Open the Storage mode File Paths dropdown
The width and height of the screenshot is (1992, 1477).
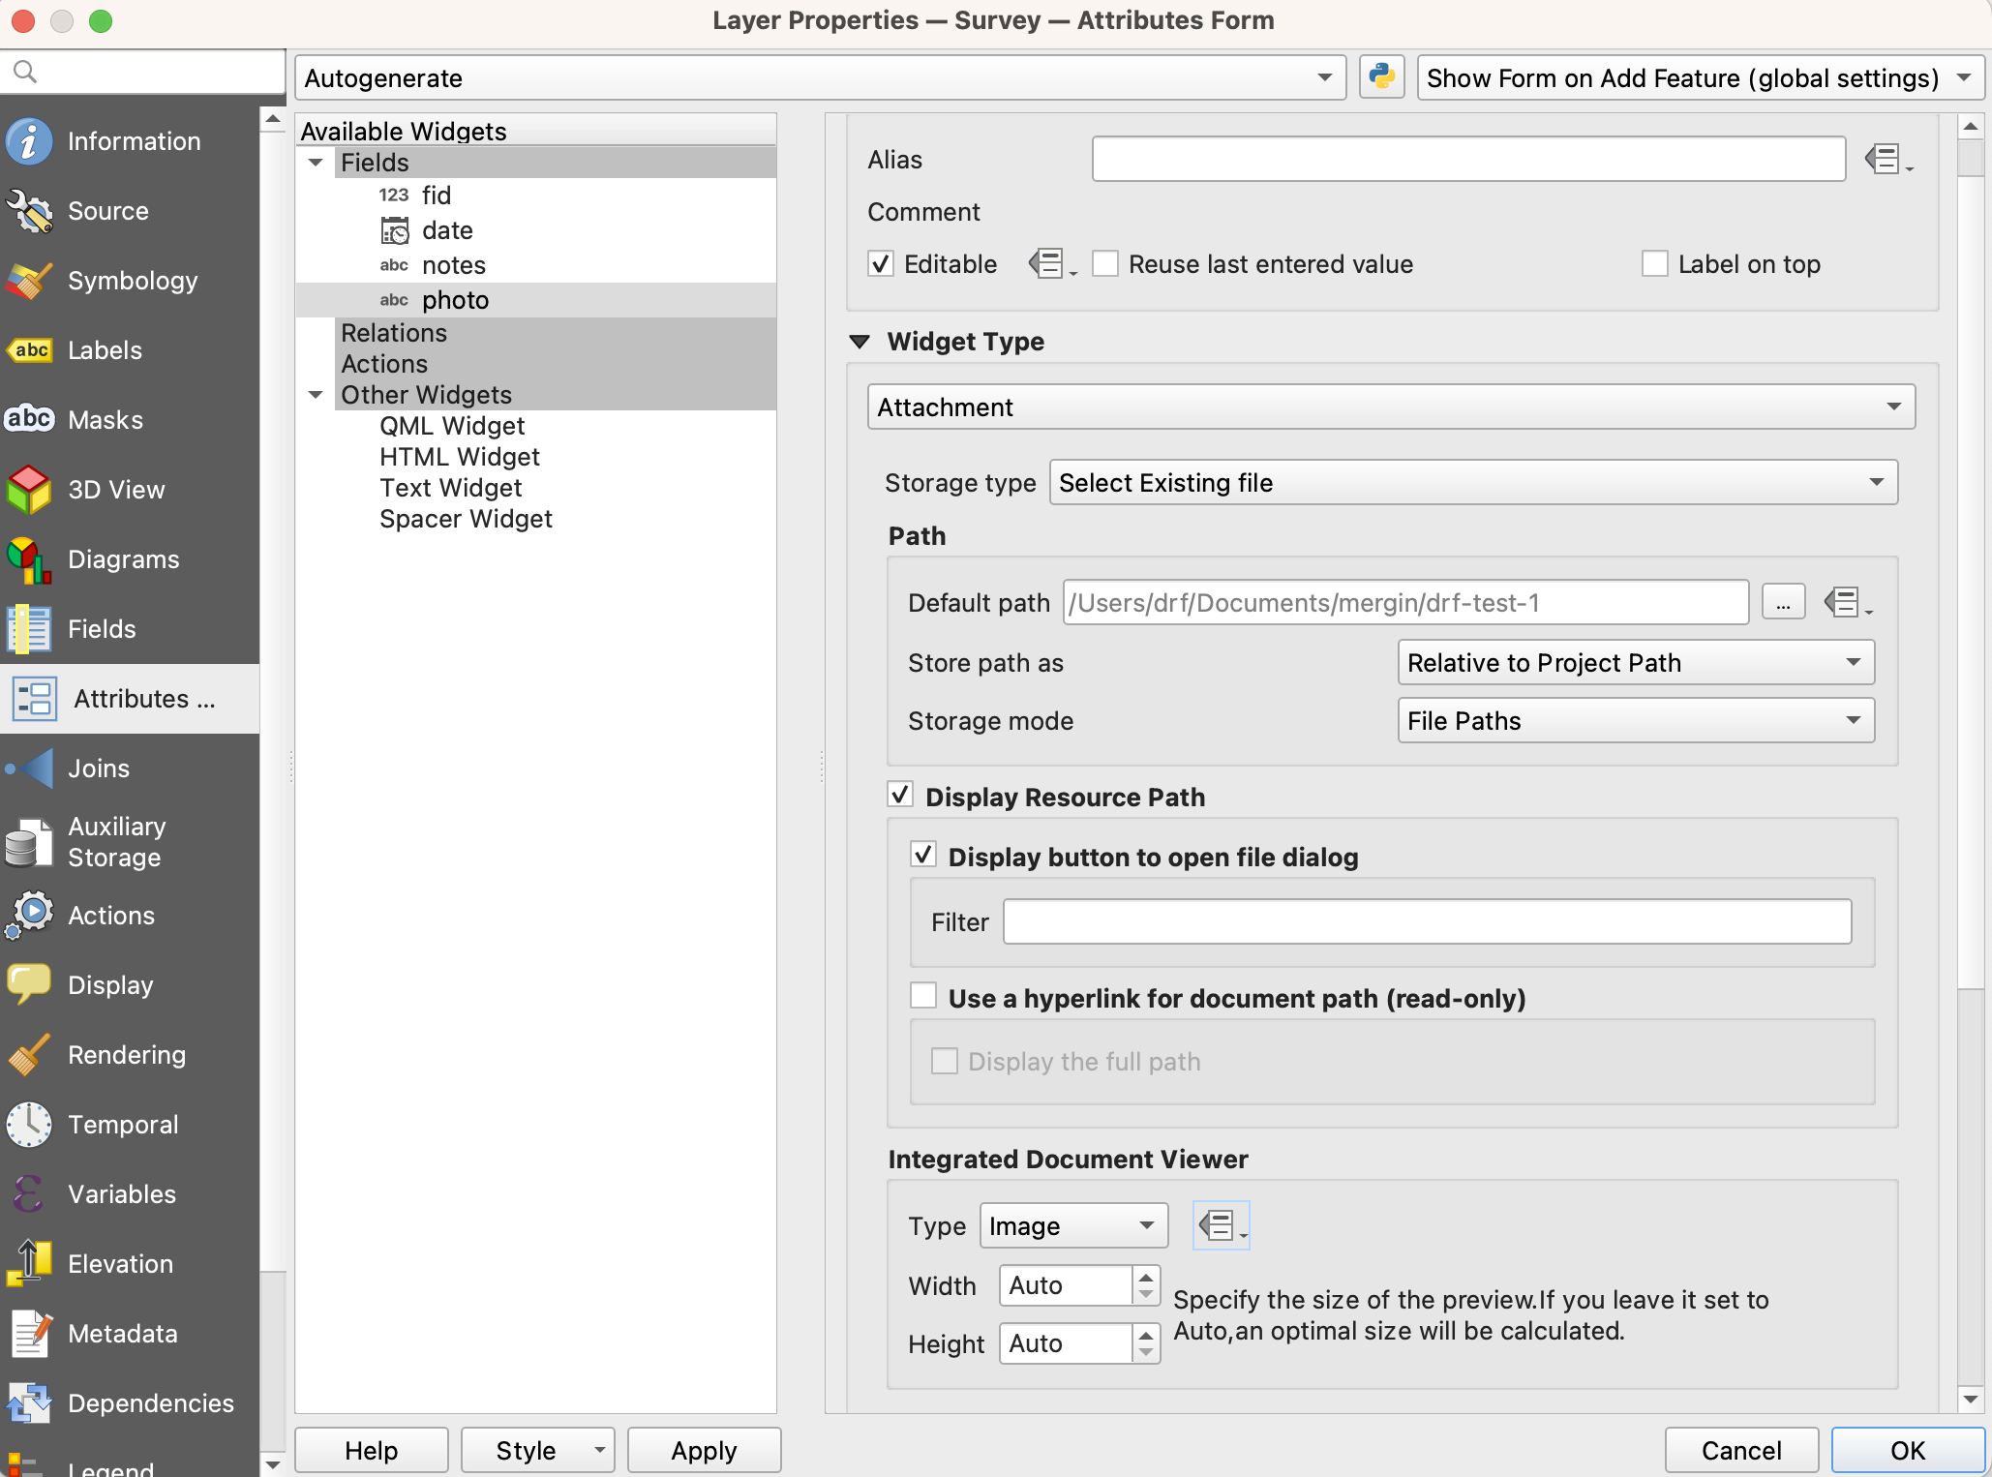click(x=1636, y=720)
